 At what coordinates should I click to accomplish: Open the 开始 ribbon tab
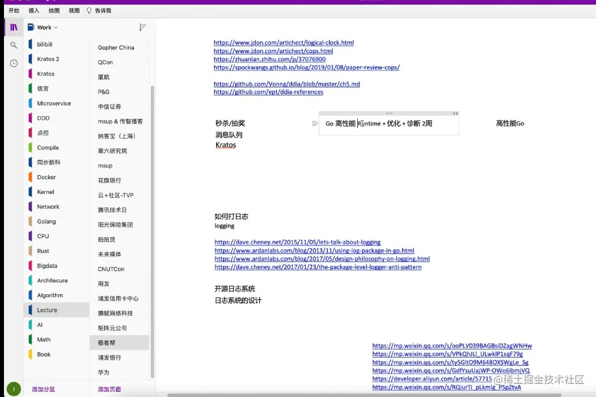tap(14, 11)
